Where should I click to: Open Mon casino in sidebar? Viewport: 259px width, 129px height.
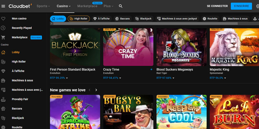(x=19, y=19)
